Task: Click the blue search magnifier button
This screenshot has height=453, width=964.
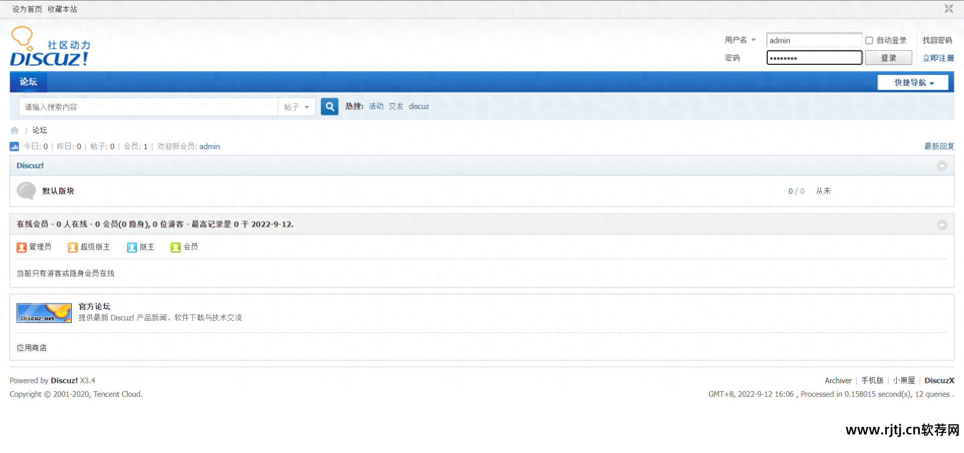Action: click(329, 106)
